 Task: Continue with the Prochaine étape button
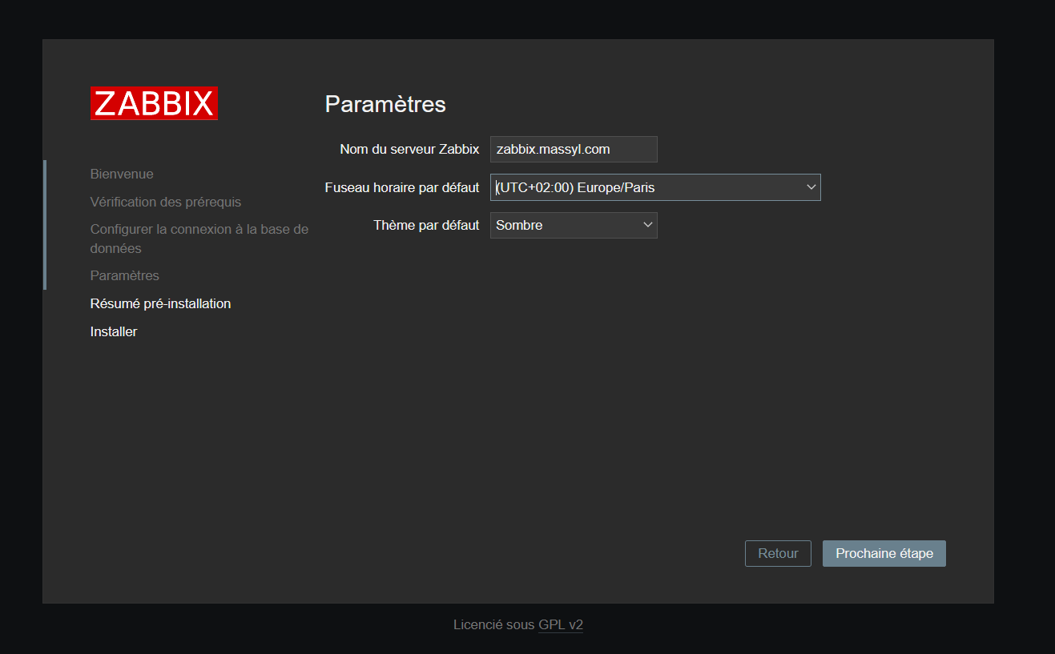click(x=884, y=553)
